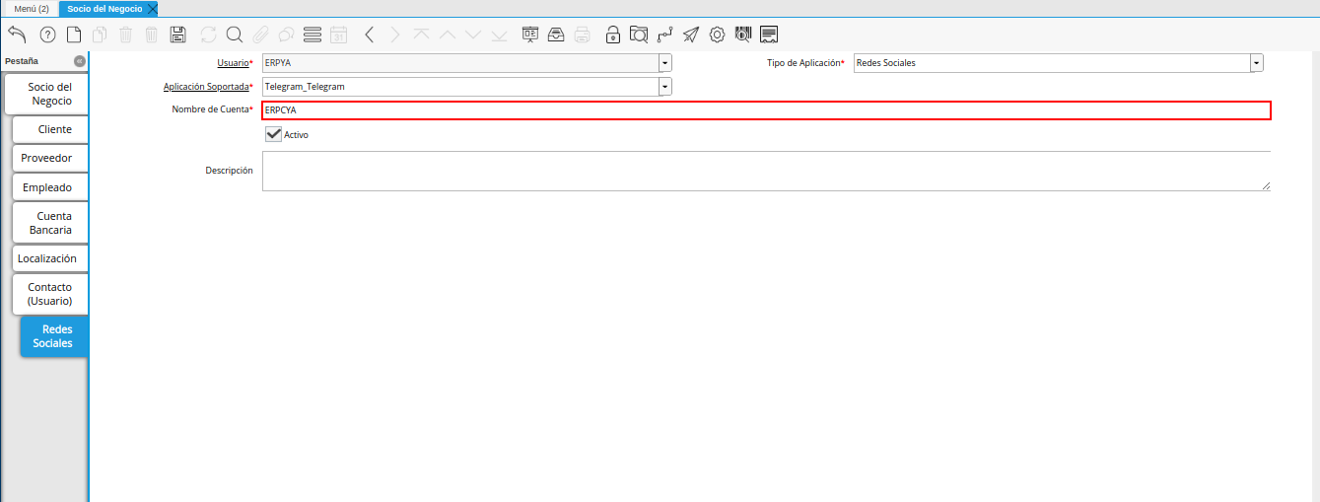Jump to the last record icon

(499, 35)
